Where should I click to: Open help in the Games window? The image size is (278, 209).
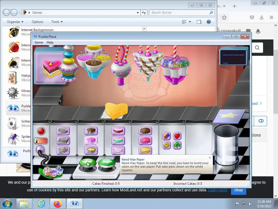pos(209,22)
